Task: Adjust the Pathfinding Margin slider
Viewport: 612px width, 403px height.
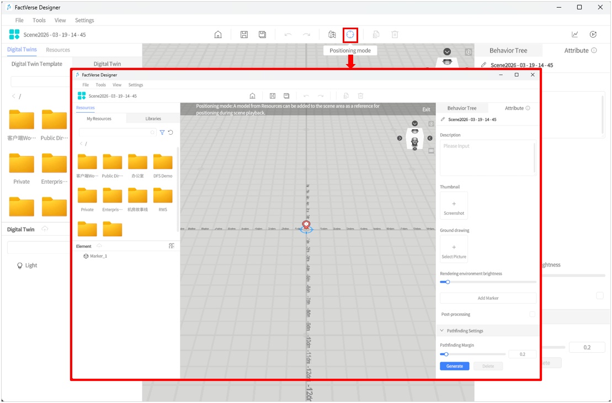Action: point(446,354)
